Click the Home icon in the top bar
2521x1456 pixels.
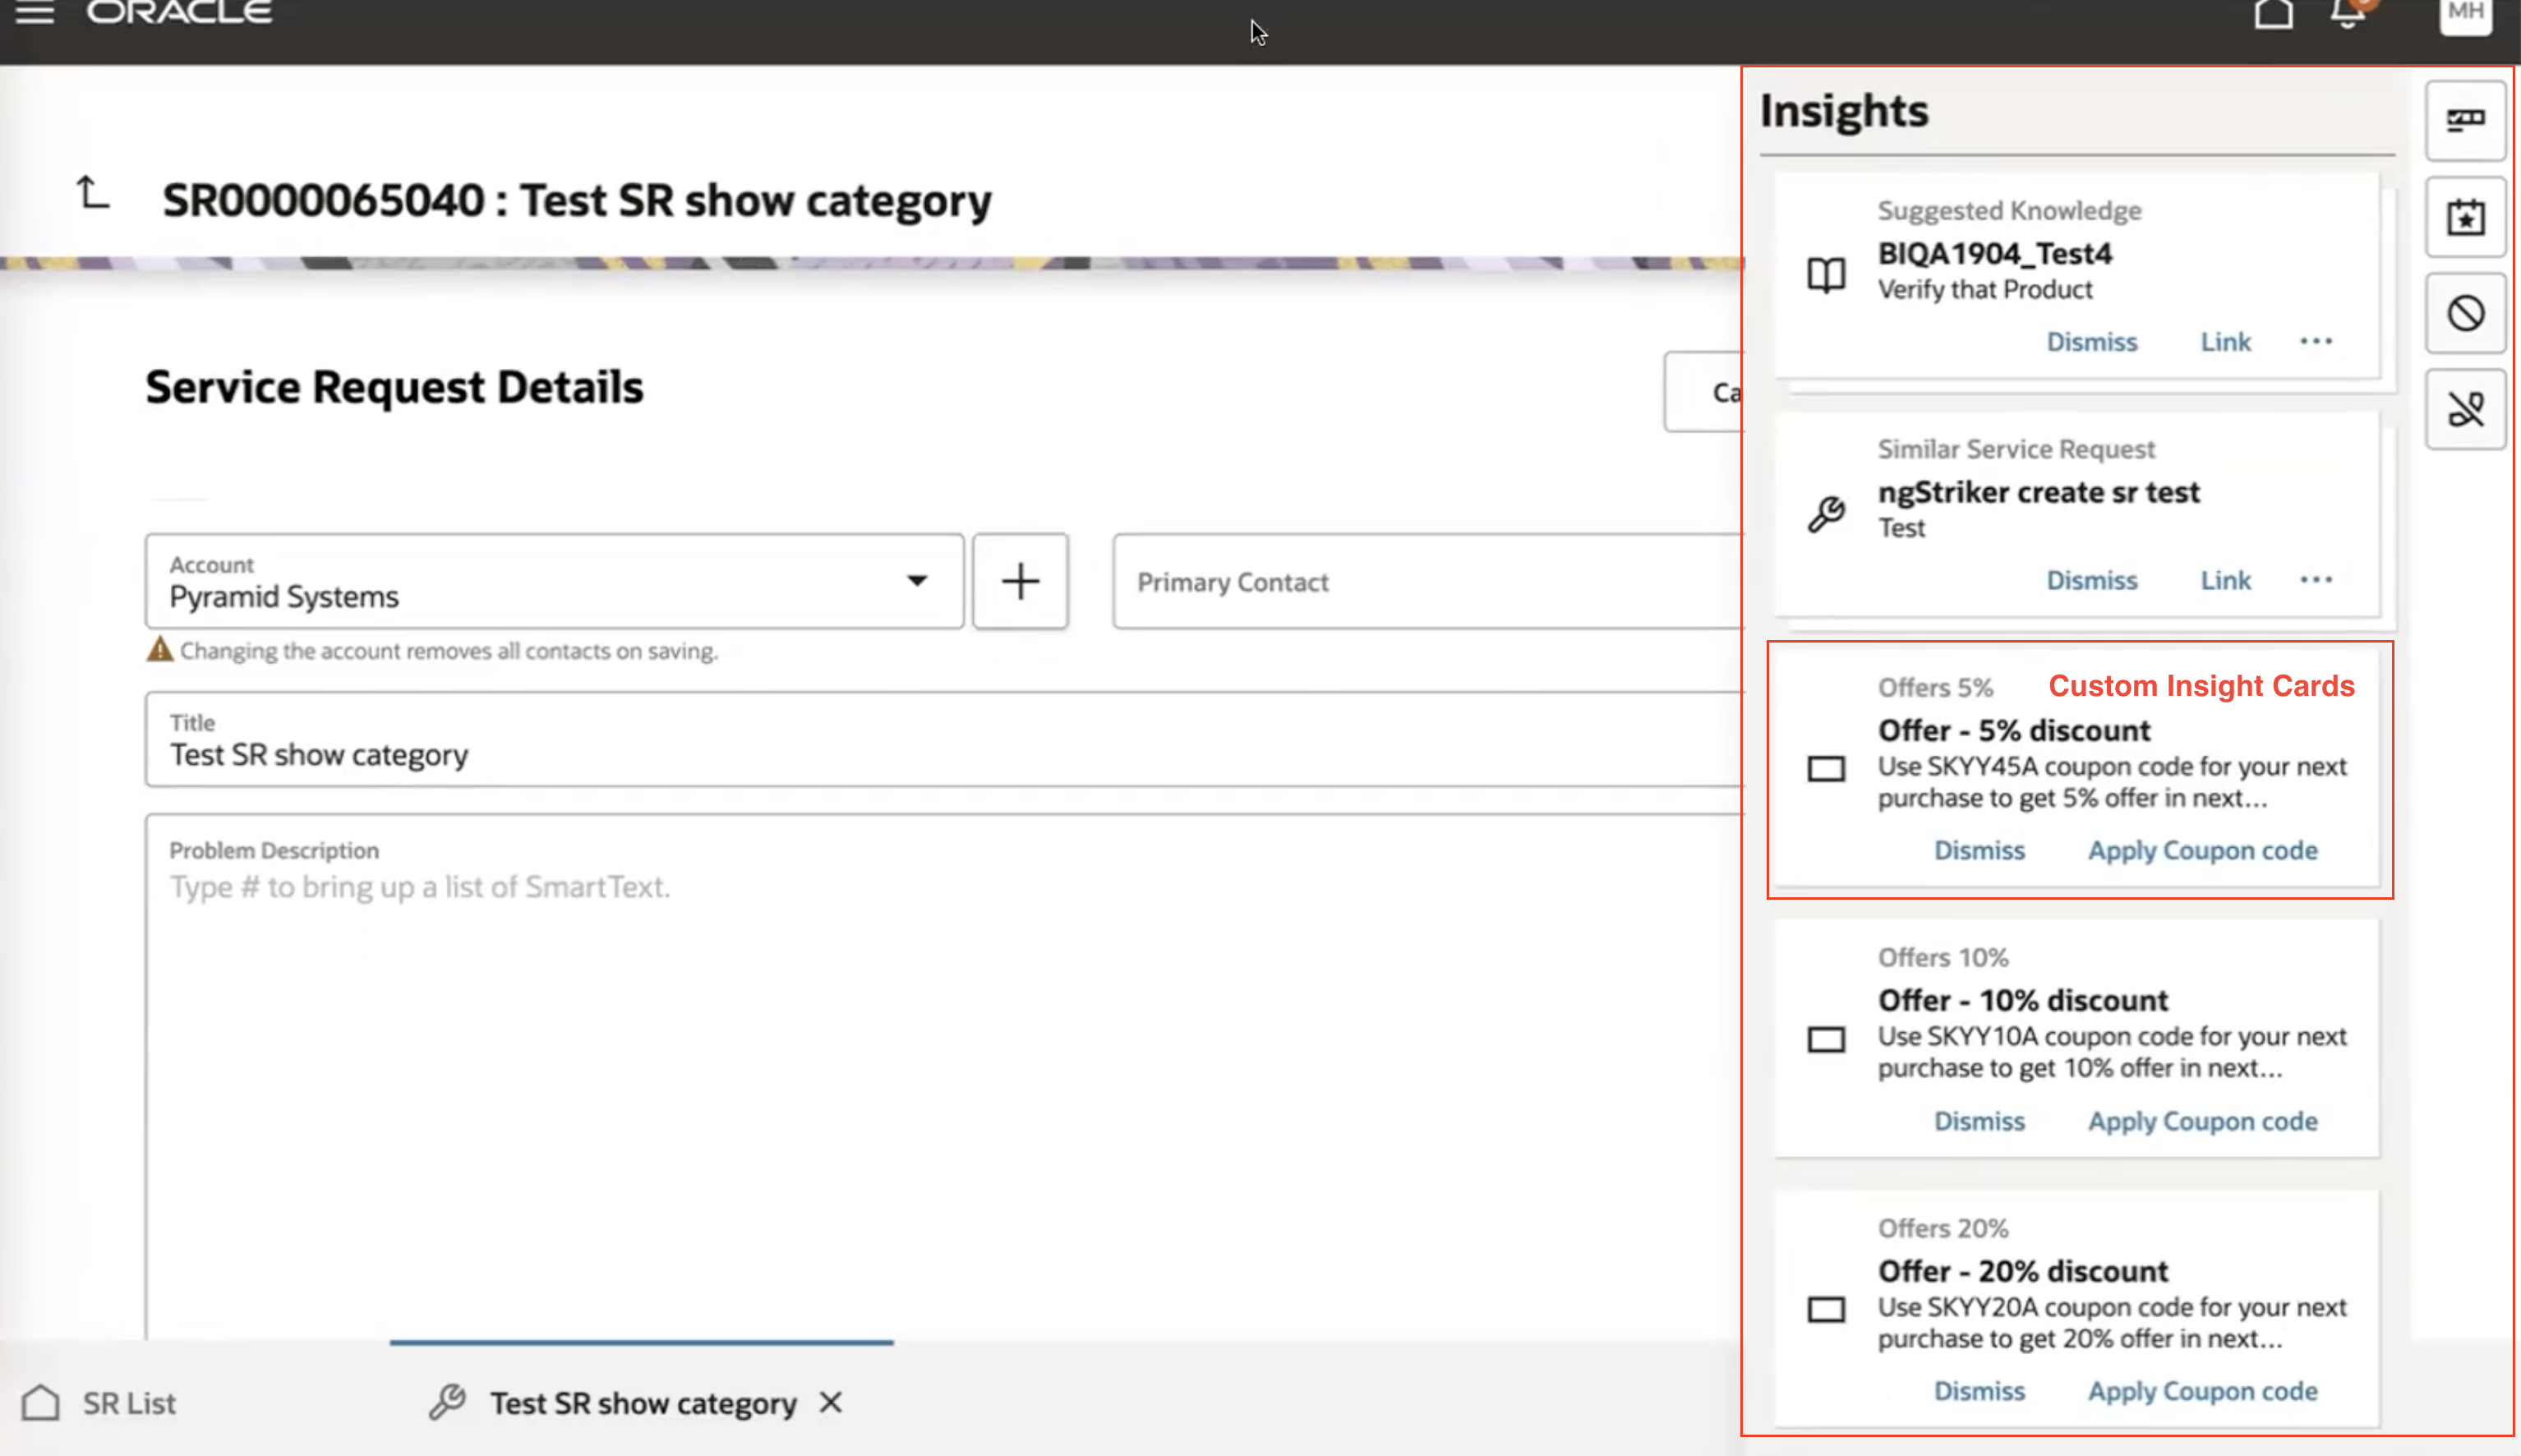pos(2274,14)
